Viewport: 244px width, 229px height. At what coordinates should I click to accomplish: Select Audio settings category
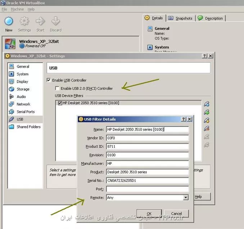coord(25,97)
